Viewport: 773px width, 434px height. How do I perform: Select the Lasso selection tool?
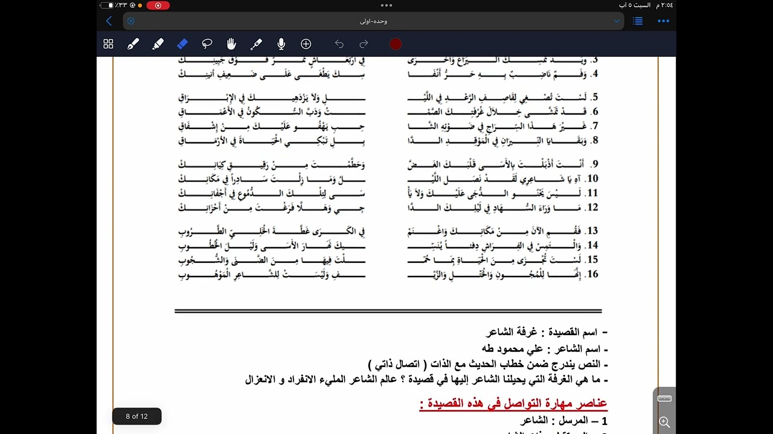point(207,44)
